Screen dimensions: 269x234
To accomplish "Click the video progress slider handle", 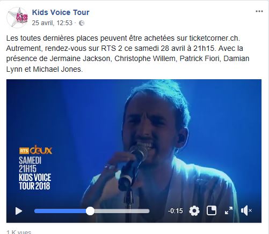I will 90,211.
